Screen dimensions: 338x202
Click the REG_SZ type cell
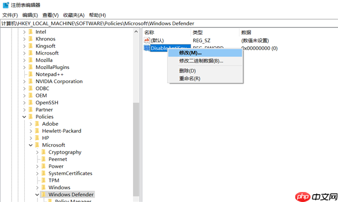click(202, 41)
